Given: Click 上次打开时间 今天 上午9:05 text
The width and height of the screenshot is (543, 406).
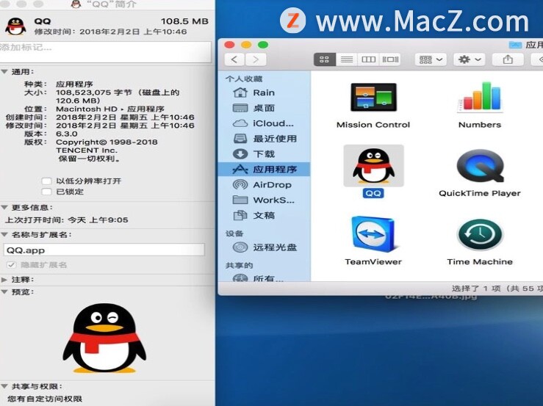Looking at the screenshot, I should (67, 220).
